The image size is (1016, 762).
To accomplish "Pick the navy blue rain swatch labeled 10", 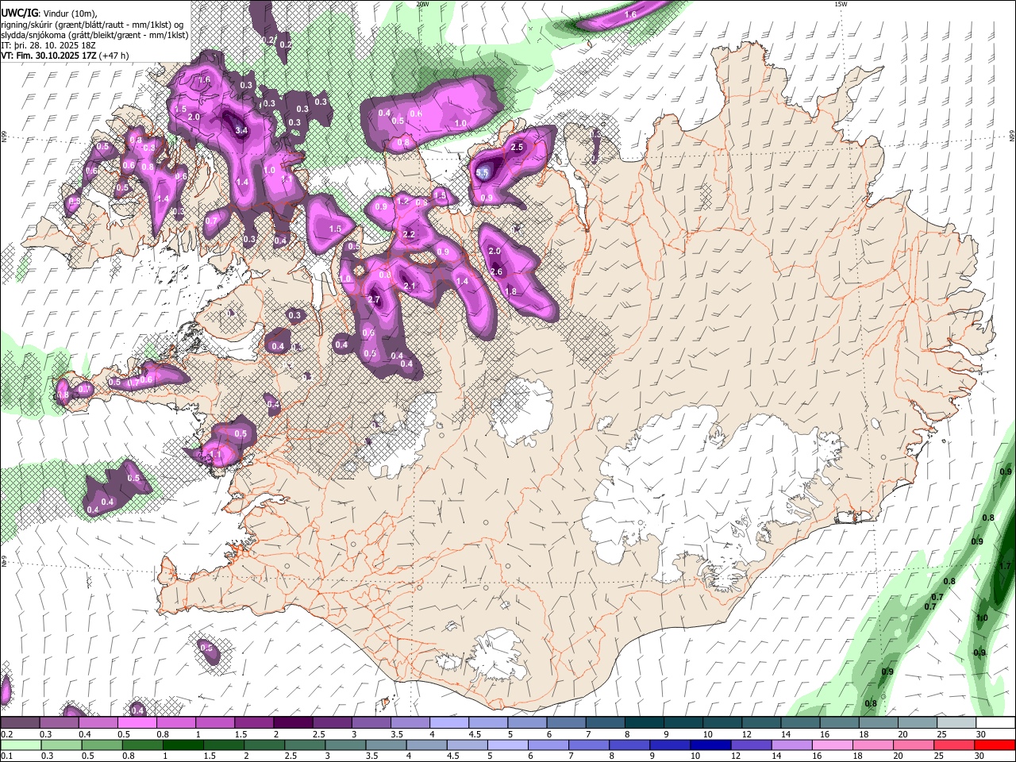I will (x=710, y=745).
